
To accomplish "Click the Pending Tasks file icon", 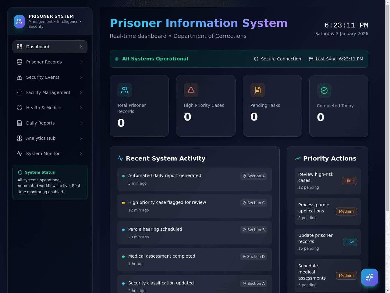I will coord(258,90).
